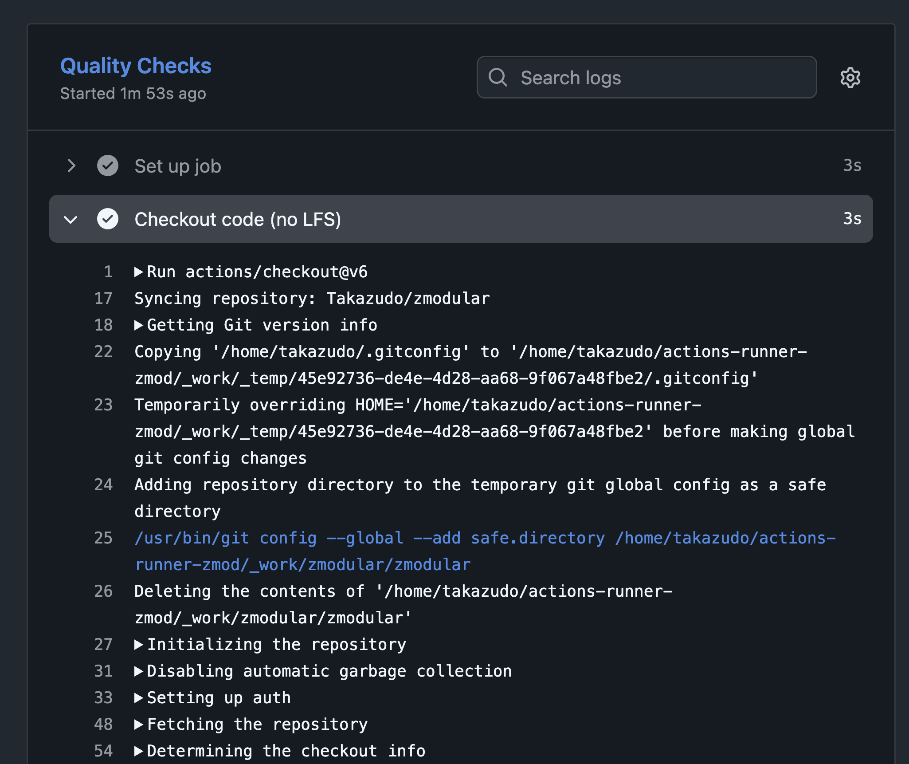Open log settings gear icon
909x764 pixels.
point(850,78)
